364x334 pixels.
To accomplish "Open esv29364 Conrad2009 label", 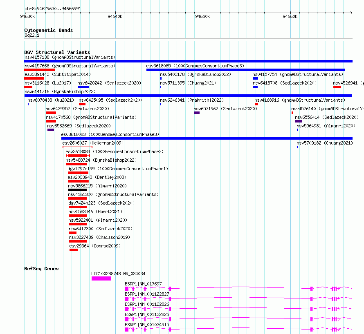I will (x=95, y=246).
